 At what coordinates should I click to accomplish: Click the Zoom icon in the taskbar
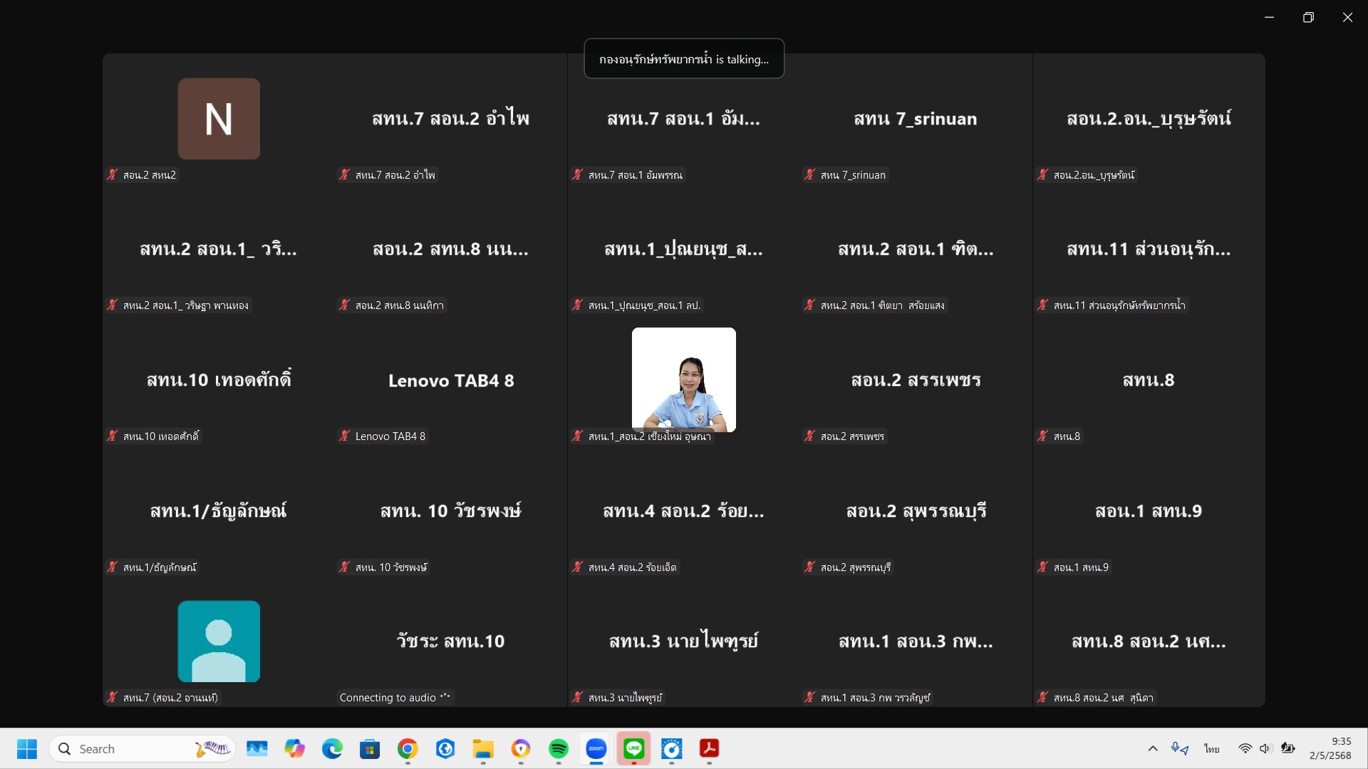pos(596,749)
